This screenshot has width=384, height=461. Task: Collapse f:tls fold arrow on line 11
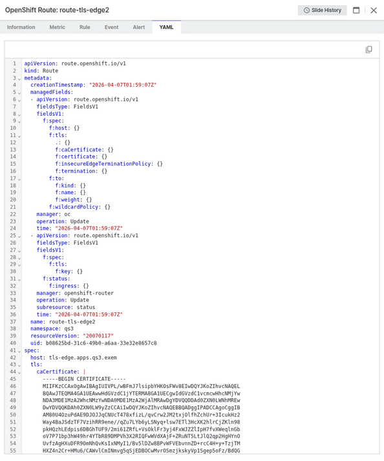[x=19, y=136]
